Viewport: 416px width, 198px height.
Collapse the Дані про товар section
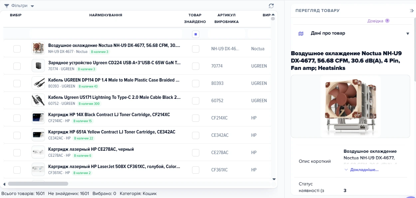pyautogui.click(x=408, y=34)
